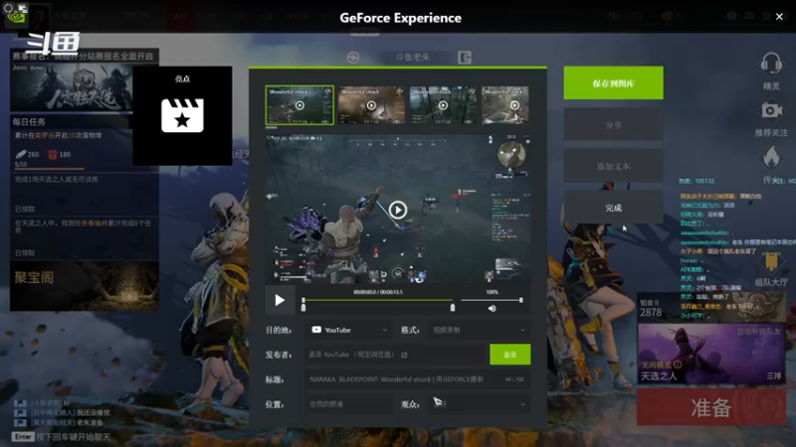Close the GeForce Experience overlay
The image size is (796, 447).
click(x=779, y=17)
